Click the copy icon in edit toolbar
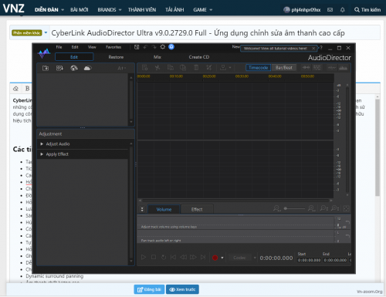Viewport: 386px width, 297px height. [170, 68]
